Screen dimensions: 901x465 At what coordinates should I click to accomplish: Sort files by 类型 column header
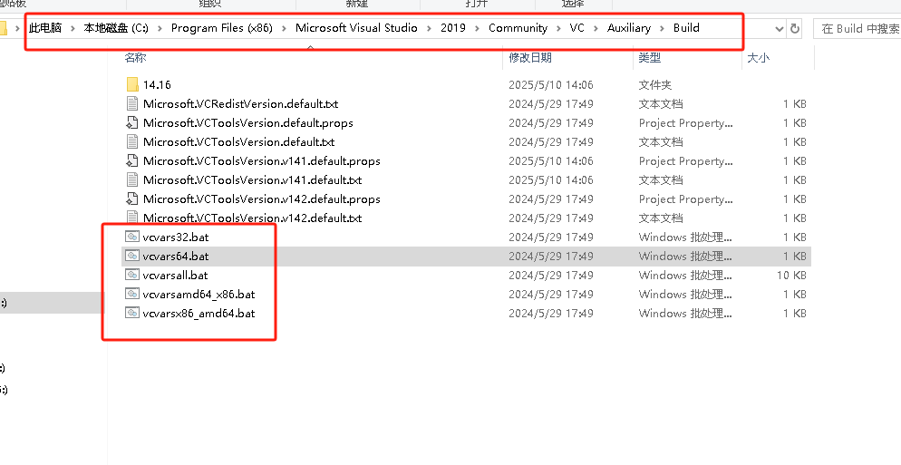tap(650, 57)
